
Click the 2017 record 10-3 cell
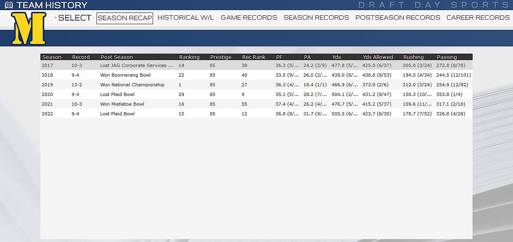[x=77, y=65]
